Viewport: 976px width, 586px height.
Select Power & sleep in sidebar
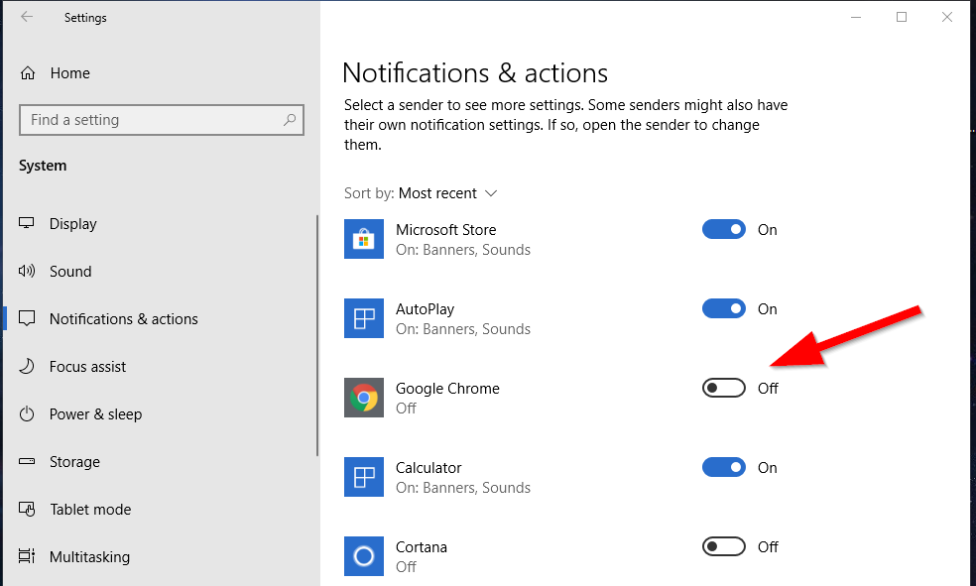[x=95, y=413]
